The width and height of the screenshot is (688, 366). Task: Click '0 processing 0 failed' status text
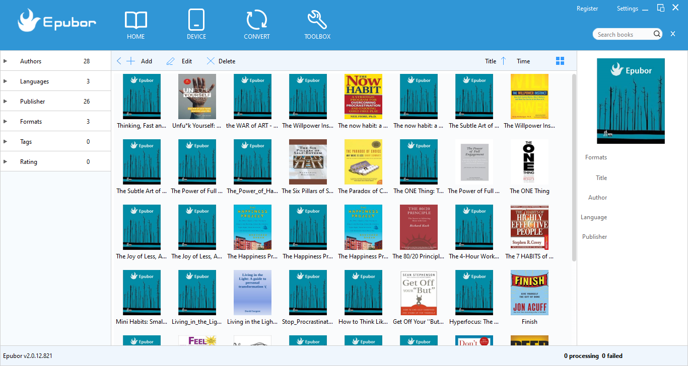pyautogui.click(x=593, y=356)
